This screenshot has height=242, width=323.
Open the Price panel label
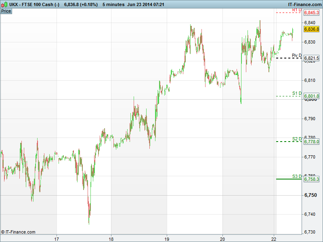pos(6,11)
